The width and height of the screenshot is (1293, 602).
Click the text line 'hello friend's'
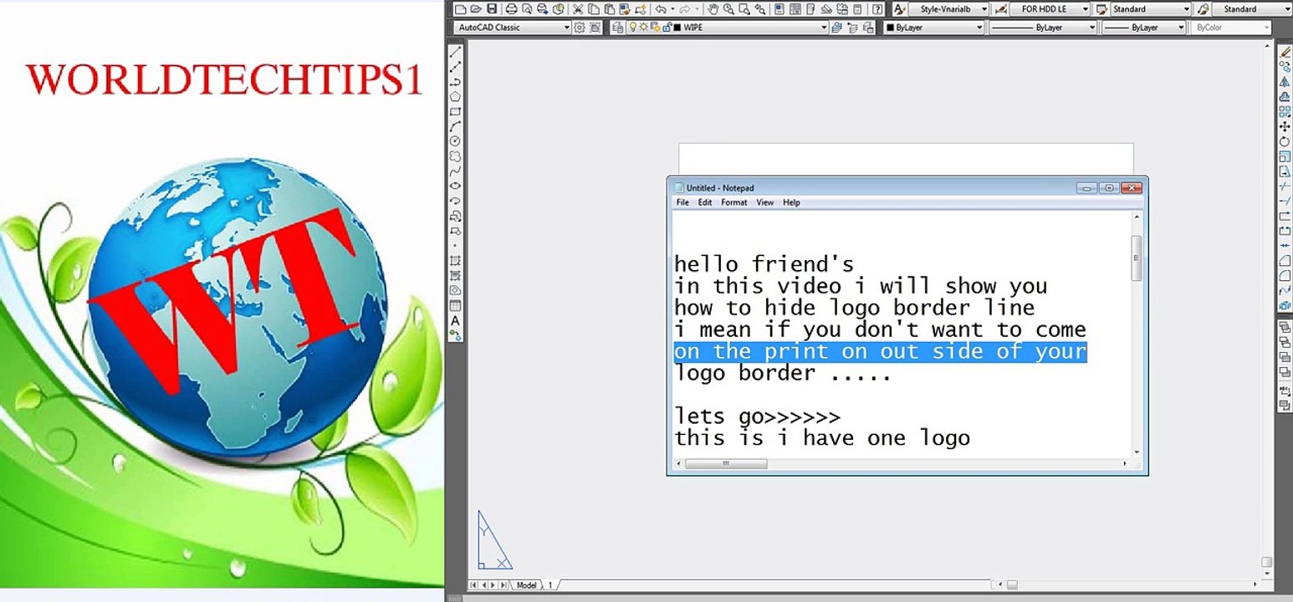pyautogui.click(x=764, y=264)
